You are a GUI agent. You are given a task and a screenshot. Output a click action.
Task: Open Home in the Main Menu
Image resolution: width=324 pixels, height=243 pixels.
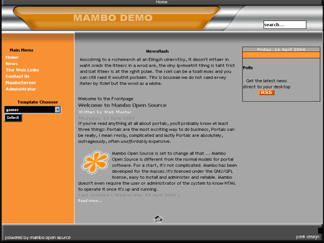pos(12,57)
